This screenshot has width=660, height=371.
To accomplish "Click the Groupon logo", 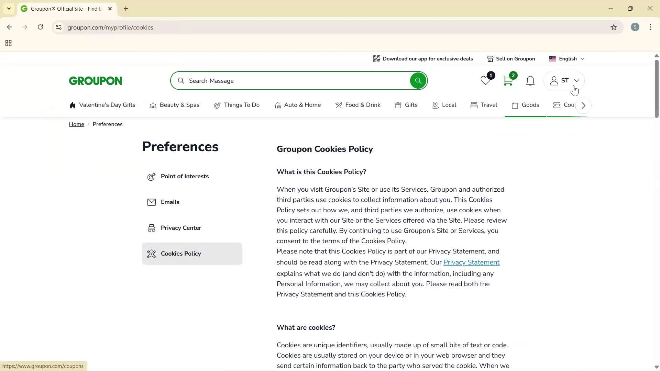I will tap(95, 80).
